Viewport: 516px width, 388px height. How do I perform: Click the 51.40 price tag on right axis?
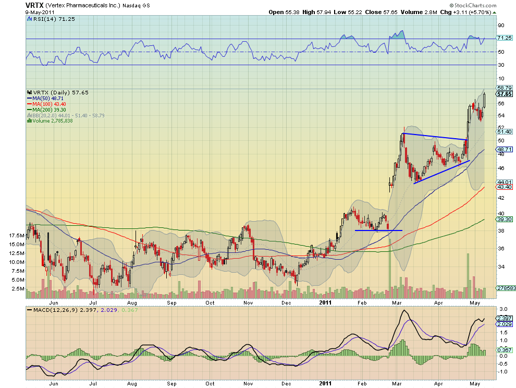tap(504, 132)
